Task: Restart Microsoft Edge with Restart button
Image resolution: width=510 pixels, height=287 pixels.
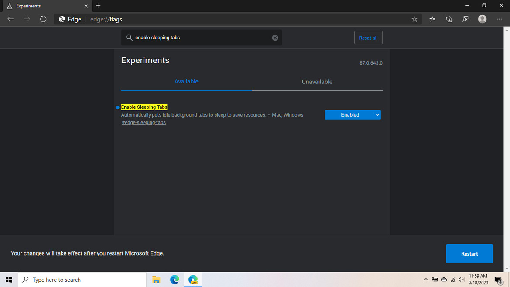Action: click(469, 253)
